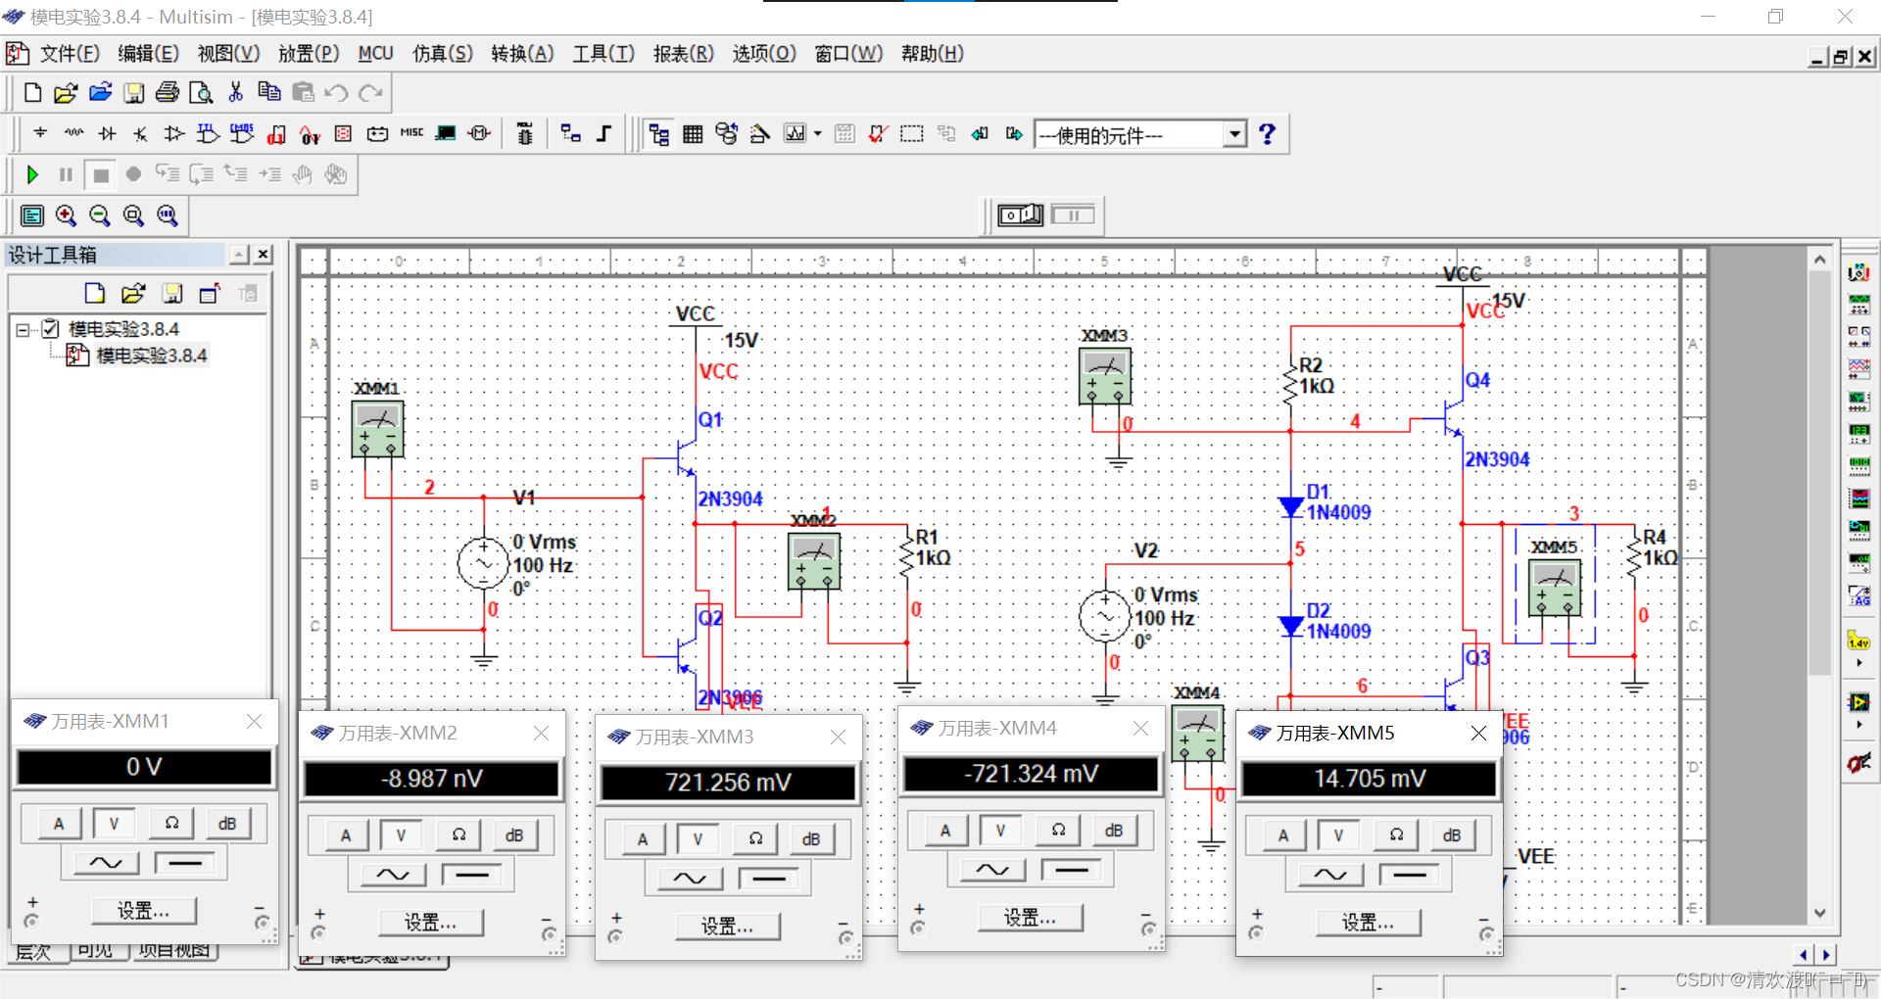
Task: Print the circuit schematic
Action: coord(168,93)
